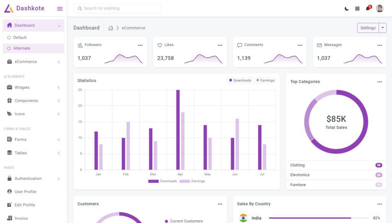Click the Components sidebar icon
This screenshot has height=223, width=392.
pyautogui.click(x=9, y=101)
